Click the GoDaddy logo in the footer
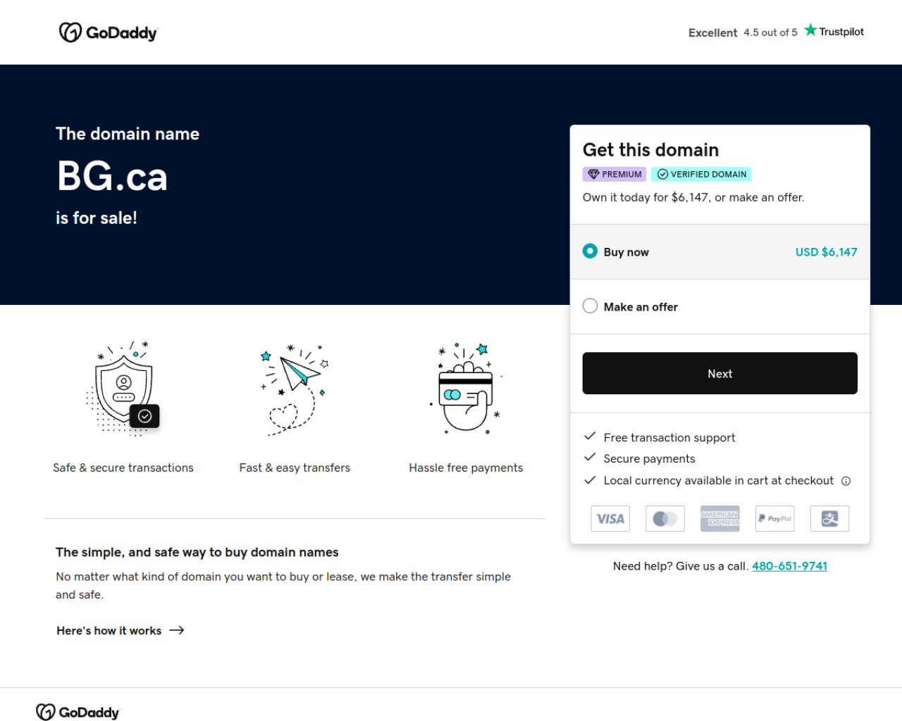The image size is (902, 721). 78,712
